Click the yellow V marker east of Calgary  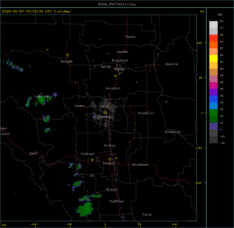116,158
